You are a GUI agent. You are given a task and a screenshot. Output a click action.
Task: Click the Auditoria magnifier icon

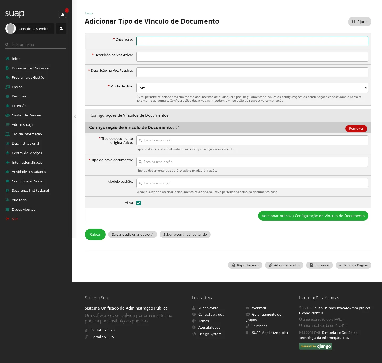[7, 200]
